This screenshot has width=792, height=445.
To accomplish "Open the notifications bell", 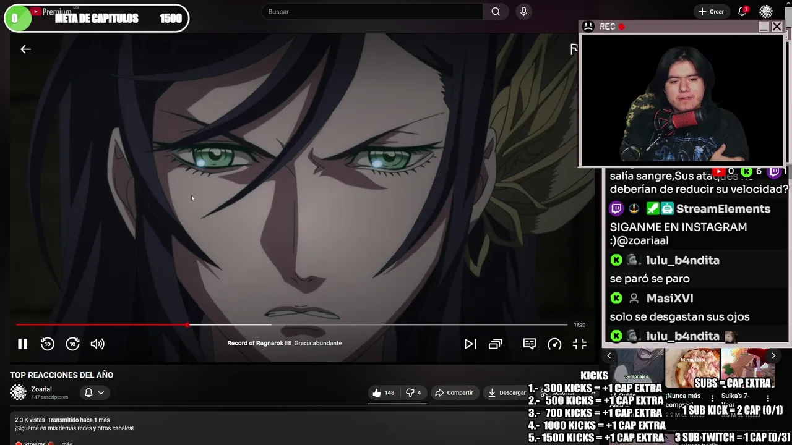I will pos(742,12).
